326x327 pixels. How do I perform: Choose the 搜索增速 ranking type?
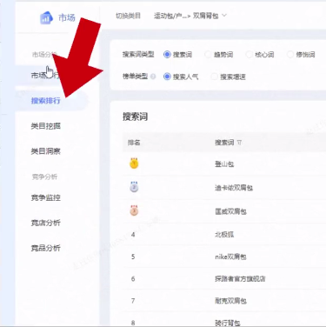pyautogui.click(x=214, y=77)
